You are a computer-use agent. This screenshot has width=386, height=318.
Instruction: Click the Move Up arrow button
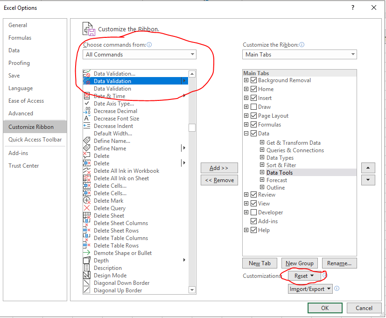tap(368, 168)
